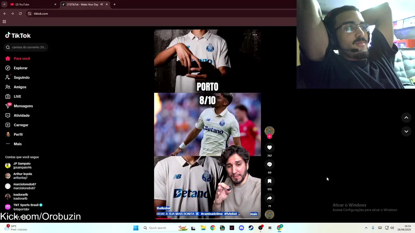
Task: Open the video's three-dot options menu
Action: point(255,35)
